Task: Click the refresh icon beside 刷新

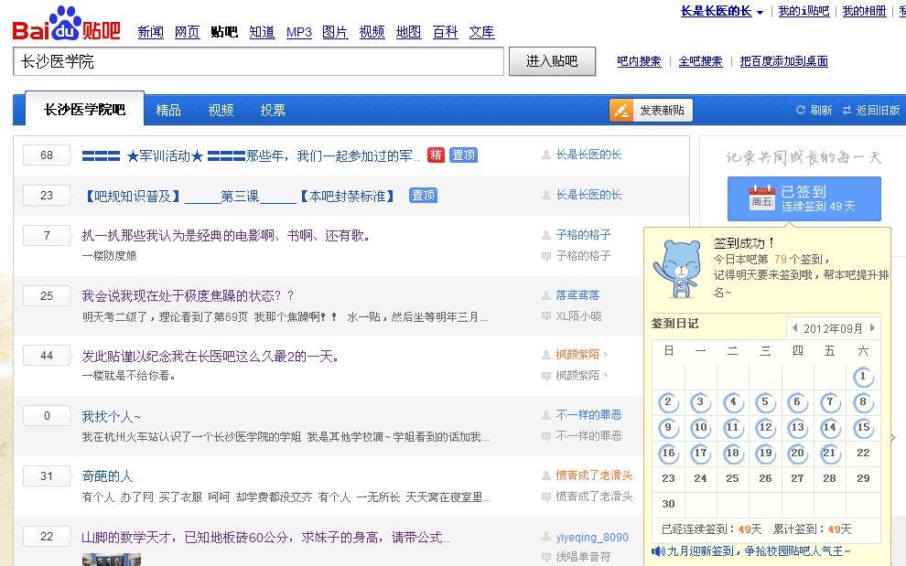Action: click(800, 110)
